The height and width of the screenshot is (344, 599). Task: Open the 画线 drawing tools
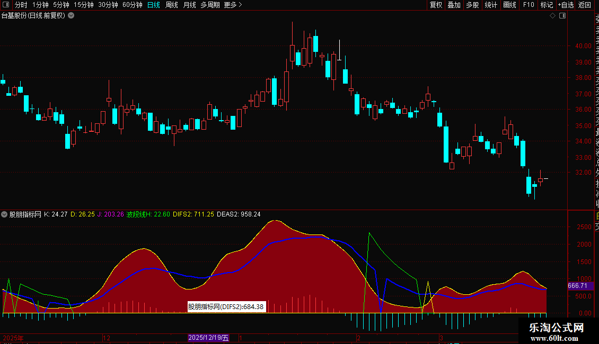click(x=509, y=5)
